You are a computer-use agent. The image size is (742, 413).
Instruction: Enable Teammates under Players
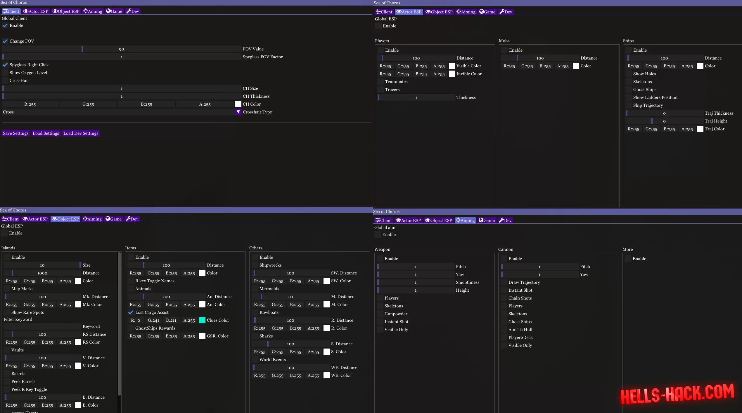[380, 82]
